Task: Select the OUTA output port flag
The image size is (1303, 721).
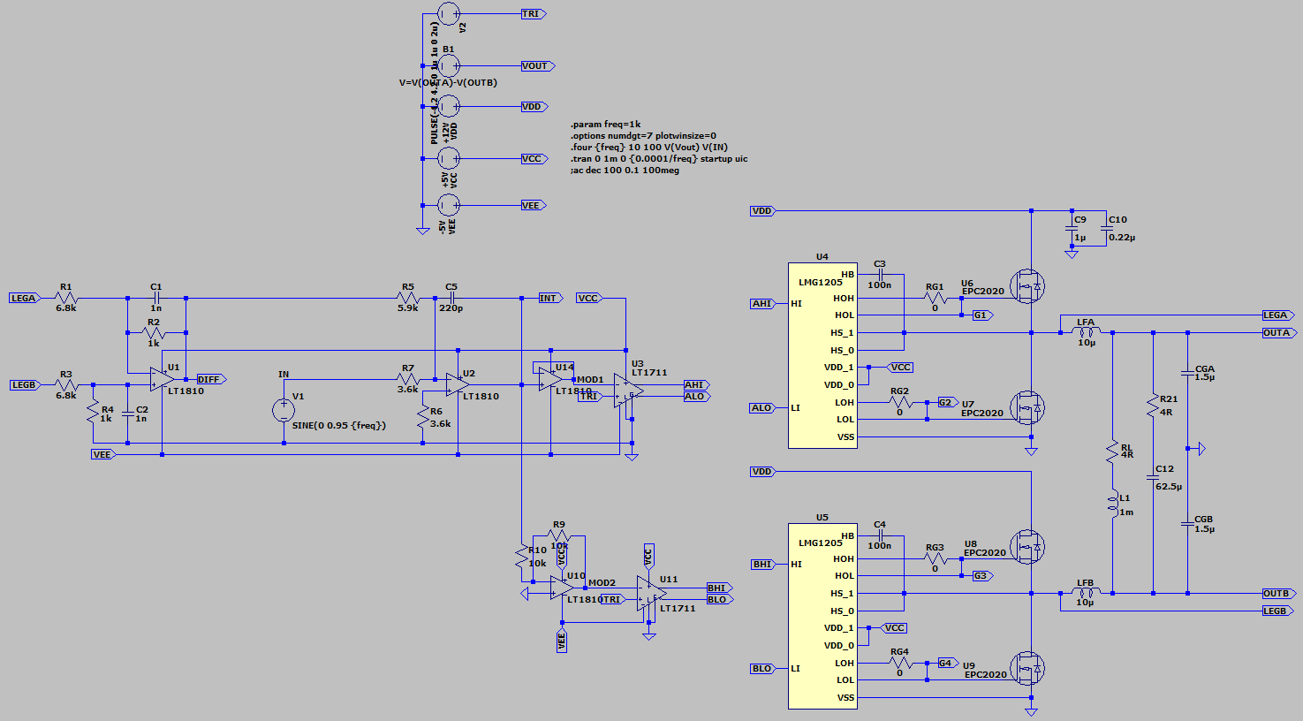Action: pos(1277,332)
